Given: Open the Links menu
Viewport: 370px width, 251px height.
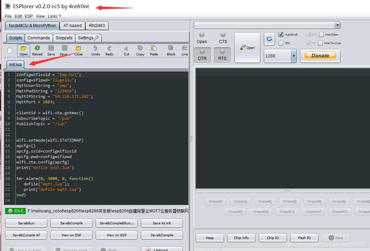Looking at the screenshot, I should (x=53, y=16).
